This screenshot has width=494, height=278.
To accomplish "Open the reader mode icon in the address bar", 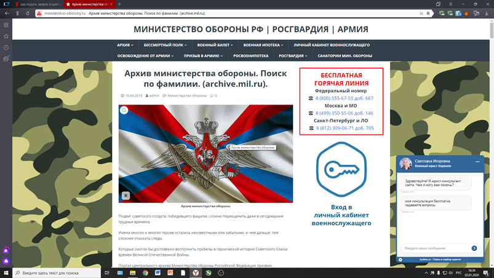I will click(x=421, y=13).
